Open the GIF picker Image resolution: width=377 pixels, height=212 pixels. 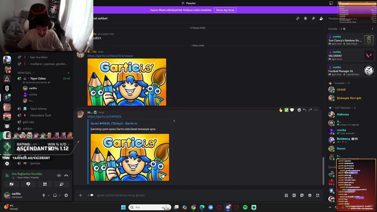pos(294,195)
